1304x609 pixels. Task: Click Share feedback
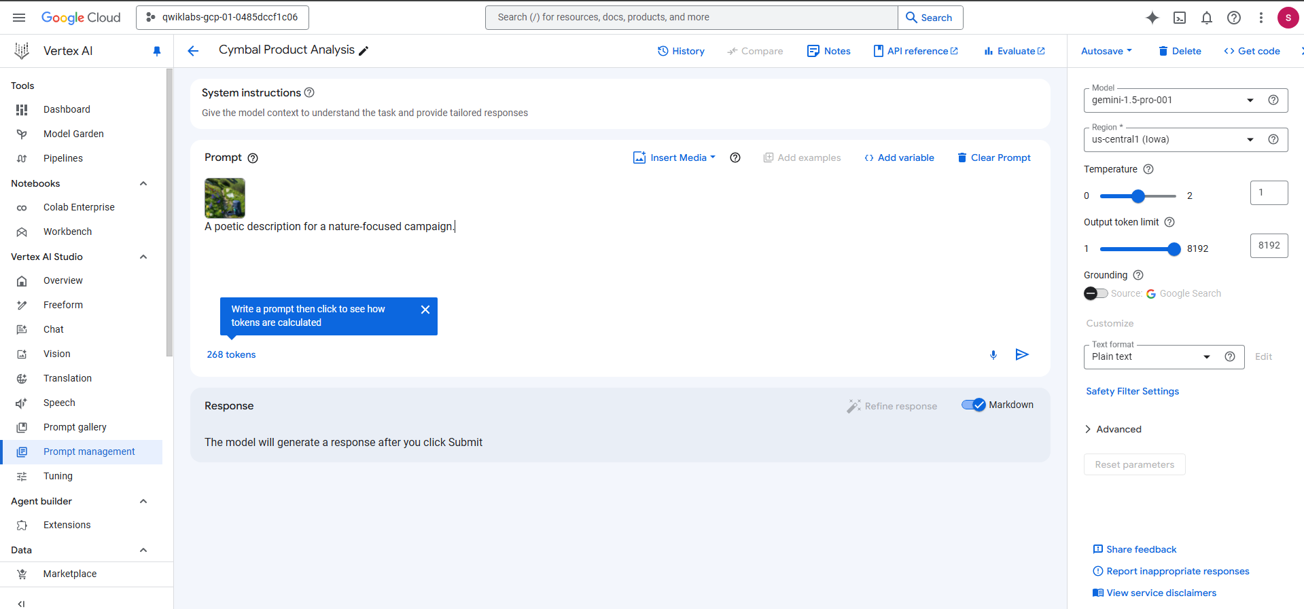pyautogui.click(x=1134, y=549)
